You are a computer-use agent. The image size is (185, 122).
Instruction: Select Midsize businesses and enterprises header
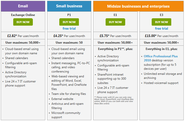(138, 6)
